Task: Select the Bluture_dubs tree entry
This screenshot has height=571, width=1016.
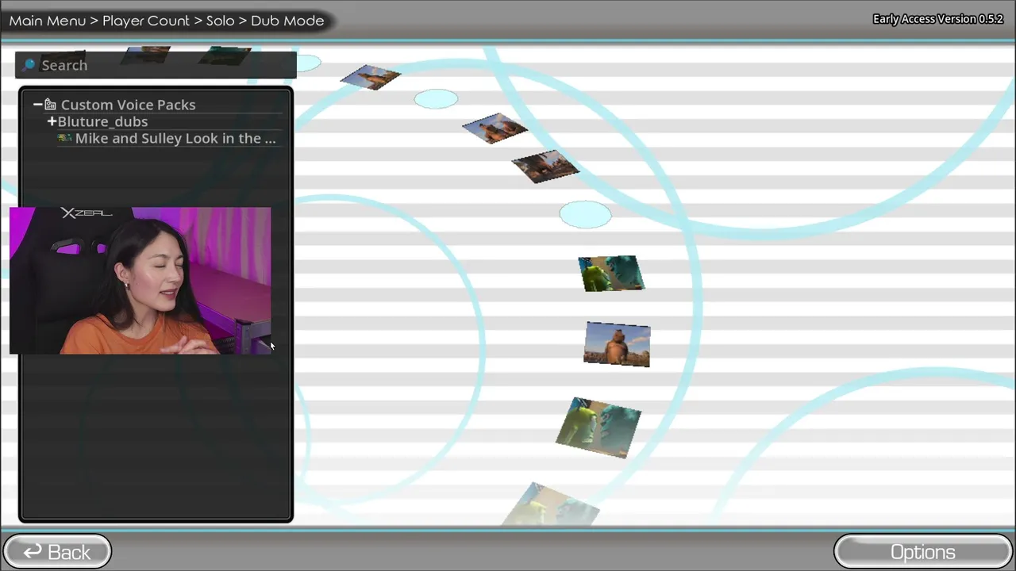Action: [x=102, y=121]
